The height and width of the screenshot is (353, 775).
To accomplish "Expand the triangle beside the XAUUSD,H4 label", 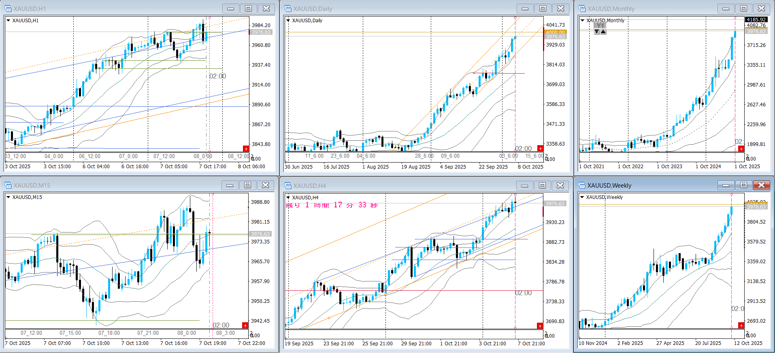I will tap(288, 197).
